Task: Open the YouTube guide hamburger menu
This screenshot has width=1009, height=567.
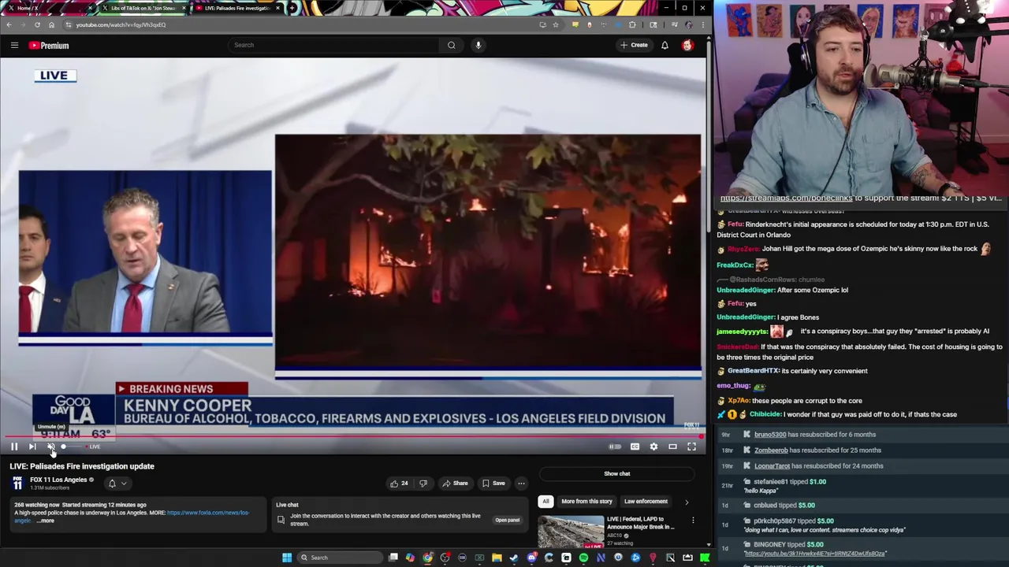Action: click(14, 45)
